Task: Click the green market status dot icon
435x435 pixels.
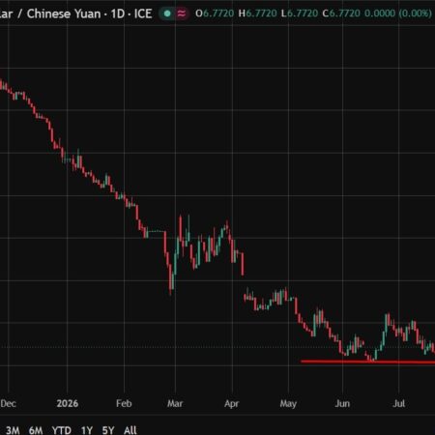Action: tap(167, 14)
